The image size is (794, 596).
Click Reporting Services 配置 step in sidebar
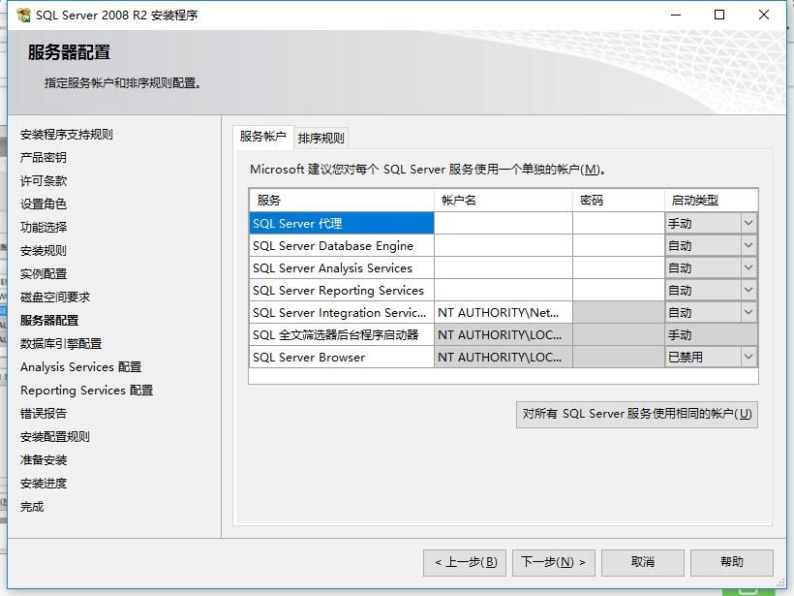(x=86, y=391)
